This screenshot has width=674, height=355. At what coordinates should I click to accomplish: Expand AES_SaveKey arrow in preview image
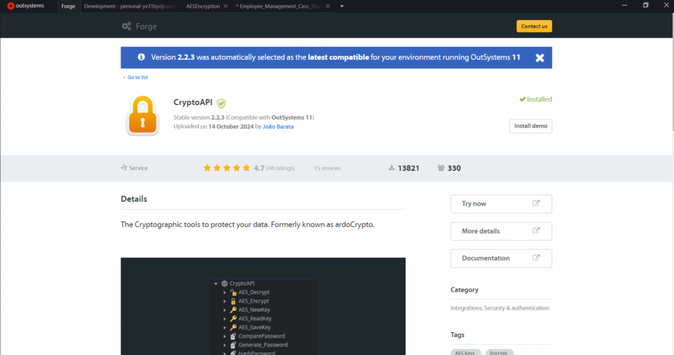coord(224,327)
